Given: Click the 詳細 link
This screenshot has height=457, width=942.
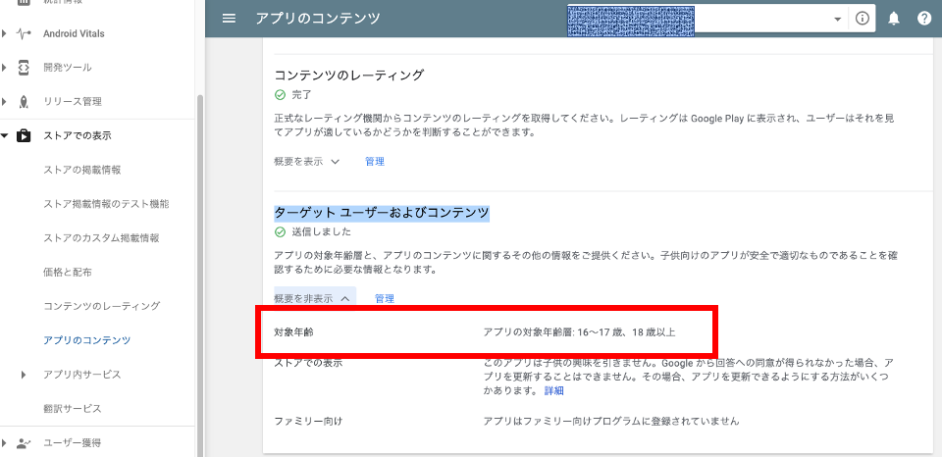Looking at the screenshot, I should coord(553,391).
